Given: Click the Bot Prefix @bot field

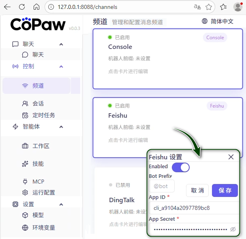Looking at the screenshot, I should tap(162, 186).
